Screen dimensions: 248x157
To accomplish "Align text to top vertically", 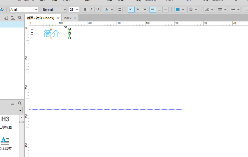I will pos(153,10).
